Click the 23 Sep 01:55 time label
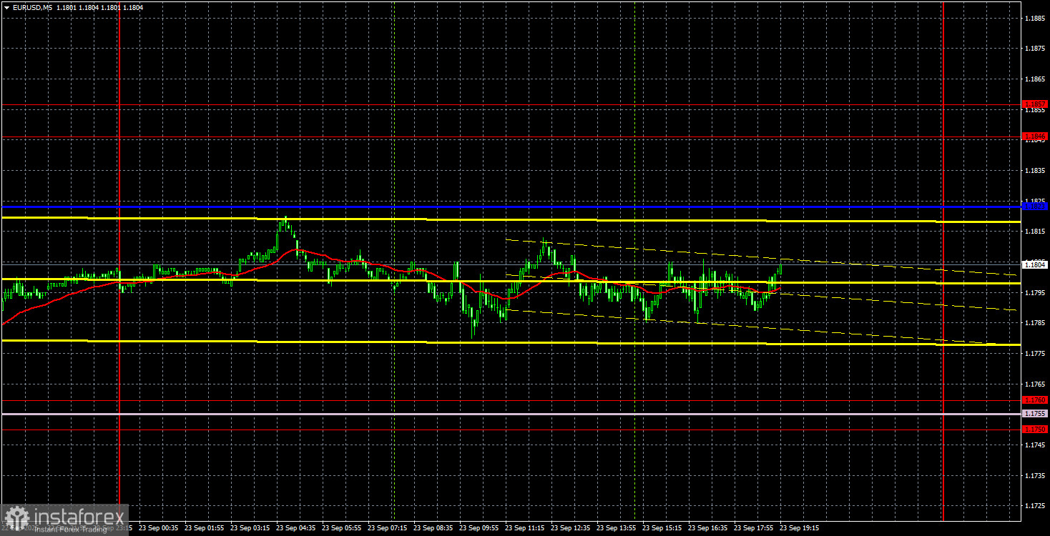 (205, 528)
